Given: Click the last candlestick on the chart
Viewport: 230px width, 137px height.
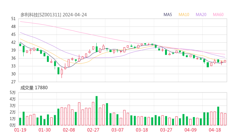Looking at the screenshot, I should [x=225, y=61].
